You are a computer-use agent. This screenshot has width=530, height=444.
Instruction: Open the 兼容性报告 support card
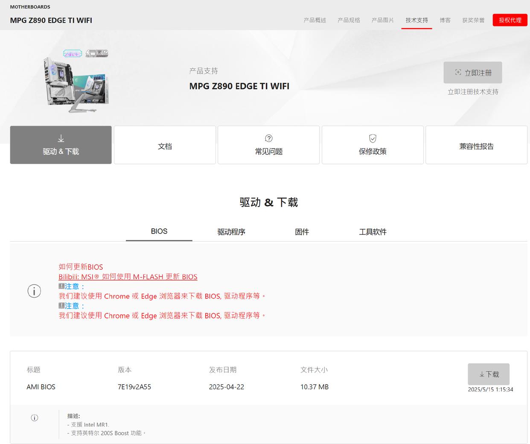coord(477,145)
